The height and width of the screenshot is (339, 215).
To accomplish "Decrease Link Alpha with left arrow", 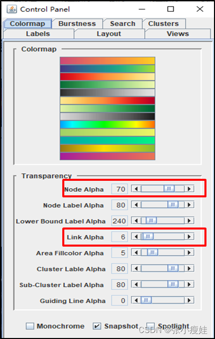I will pyautogui.click(x=136, y=237).
